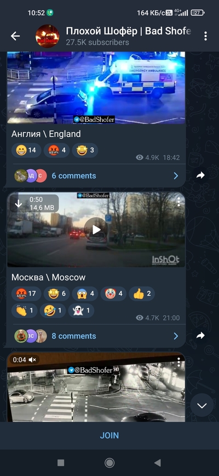Open the 8 comments link

(x=74, y=336)
